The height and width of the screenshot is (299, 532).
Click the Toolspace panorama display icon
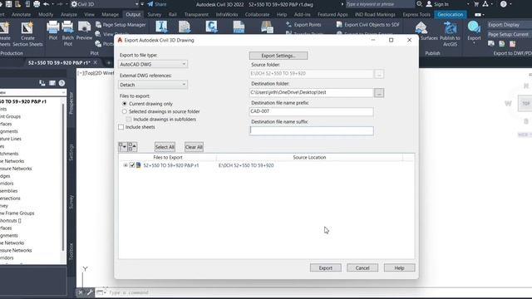coord(52,83)
